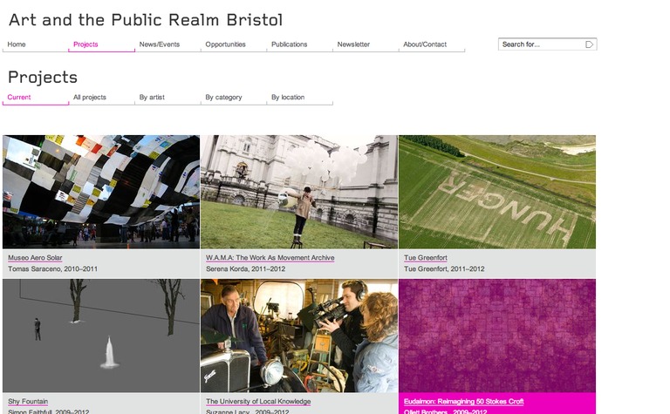Select the Current projects tab

(x=19, y=98)
